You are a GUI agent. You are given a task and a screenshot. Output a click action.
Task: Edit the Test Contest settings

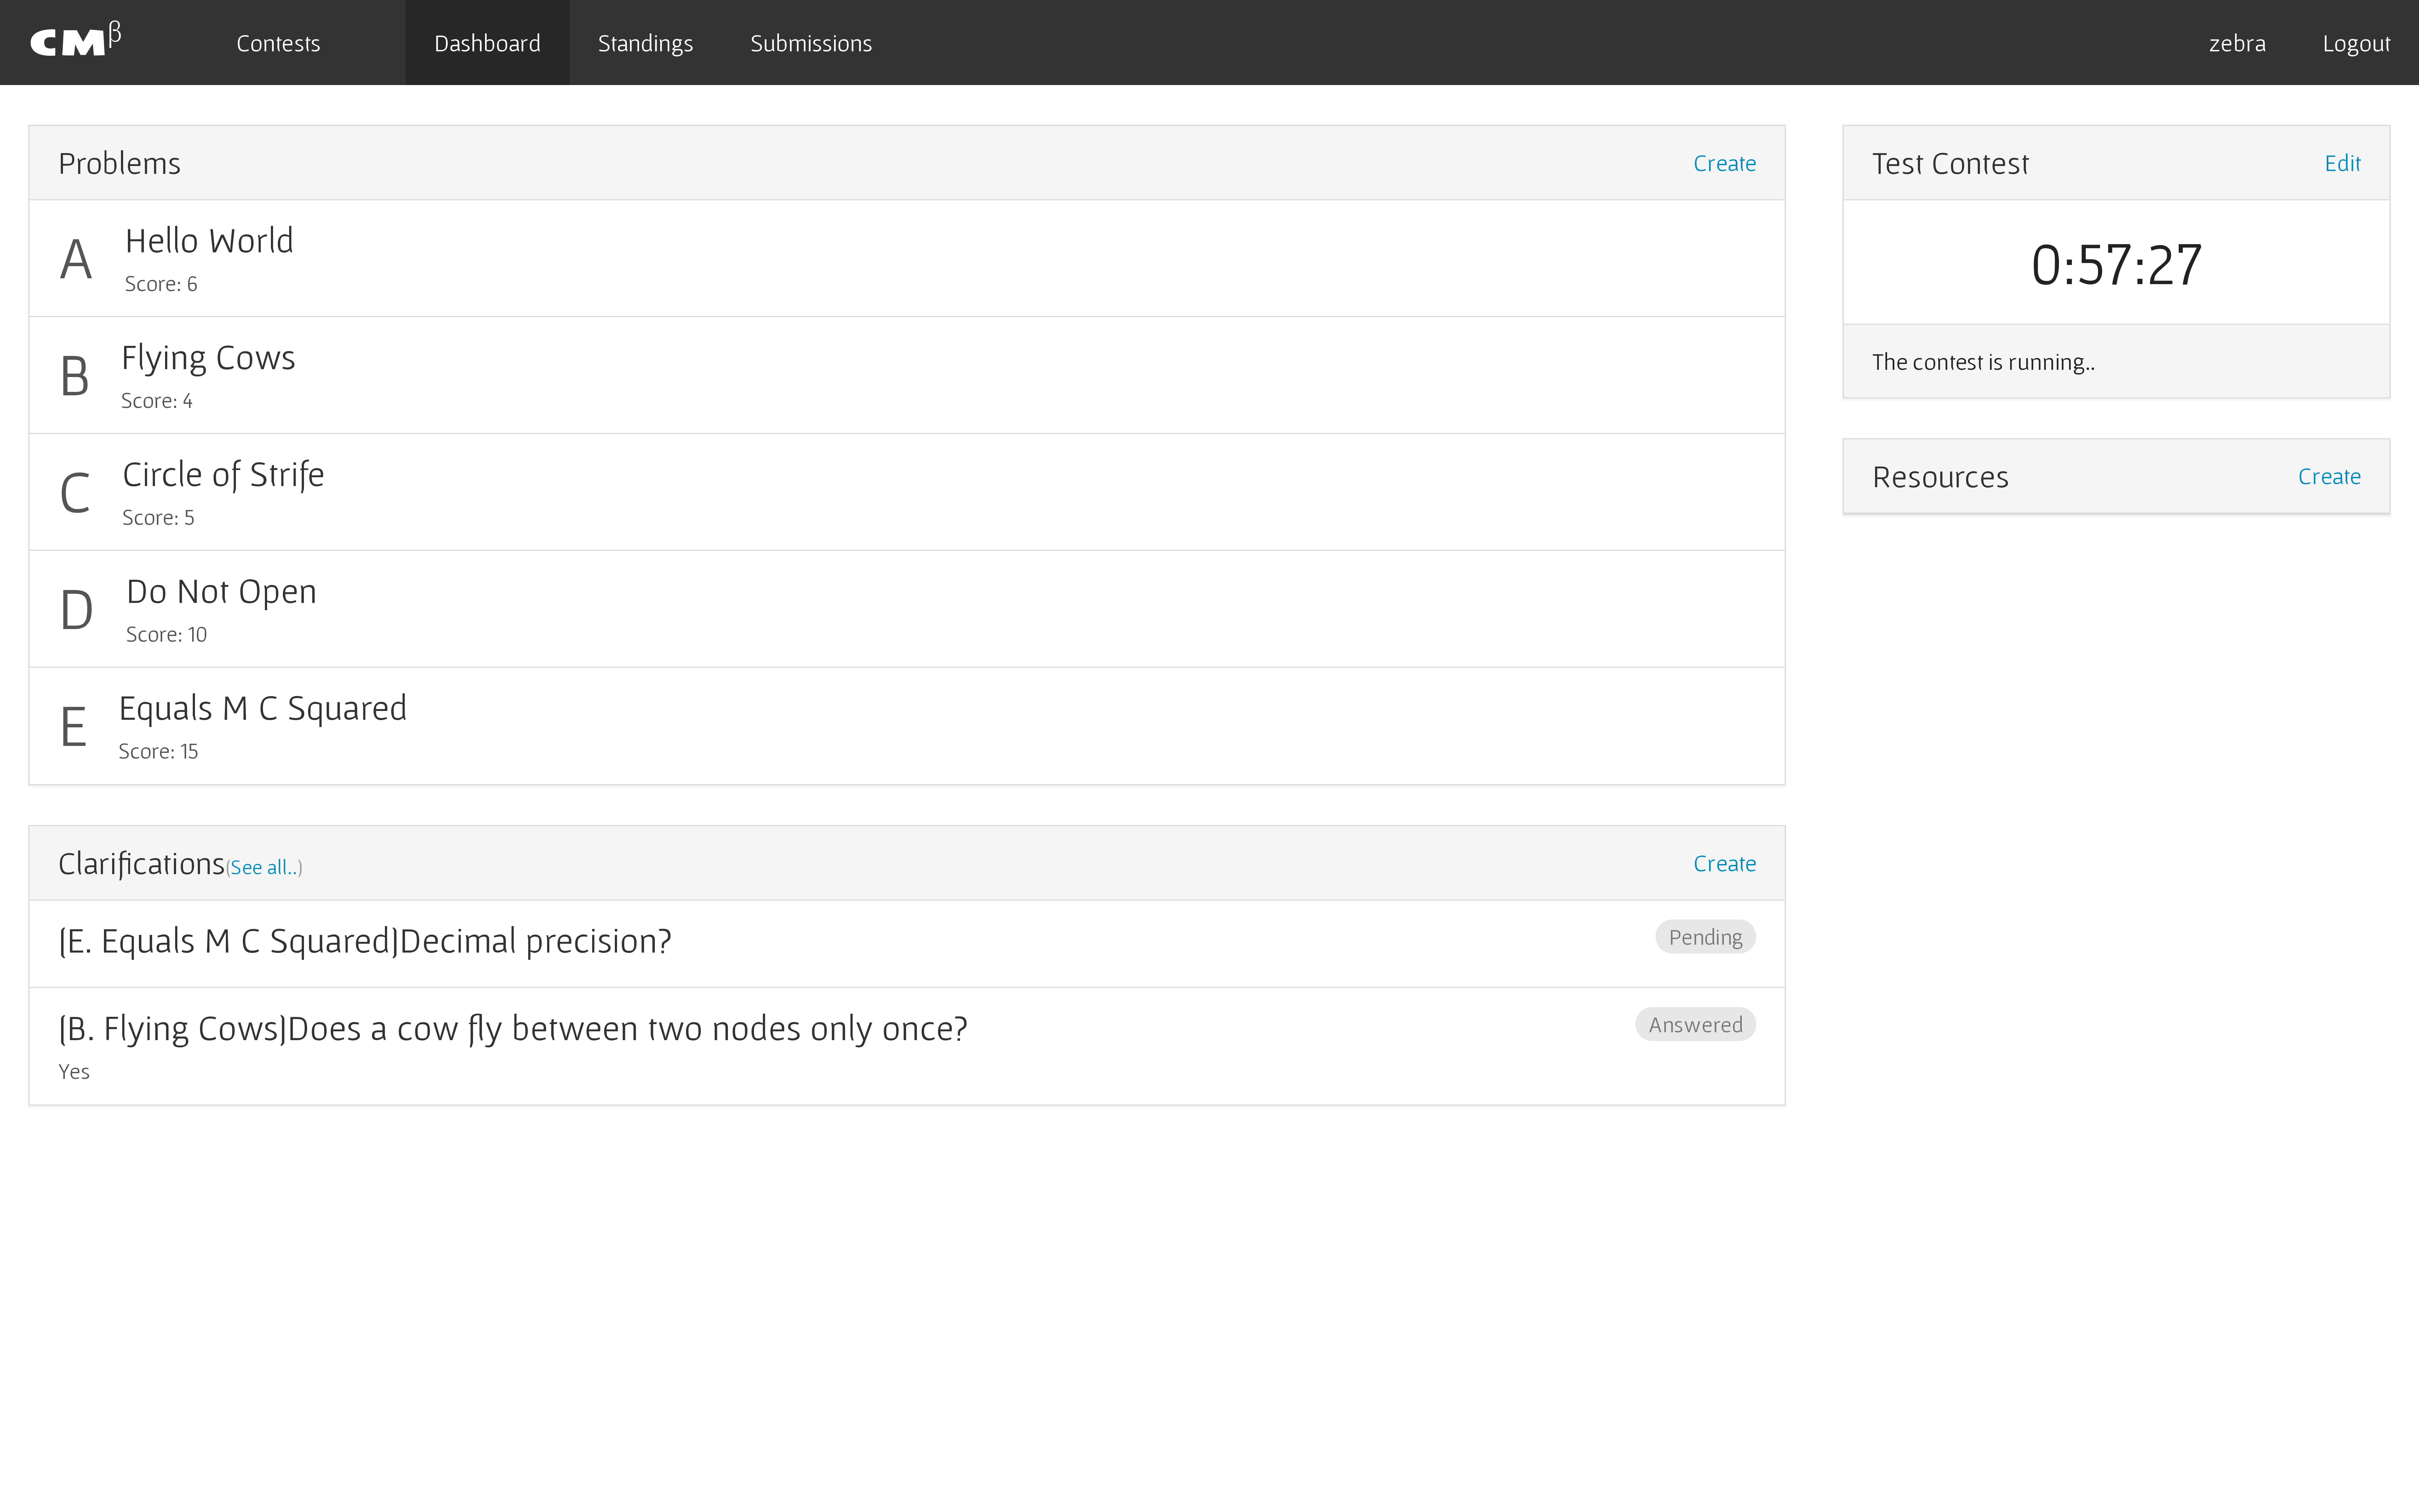pos(2341,163)
